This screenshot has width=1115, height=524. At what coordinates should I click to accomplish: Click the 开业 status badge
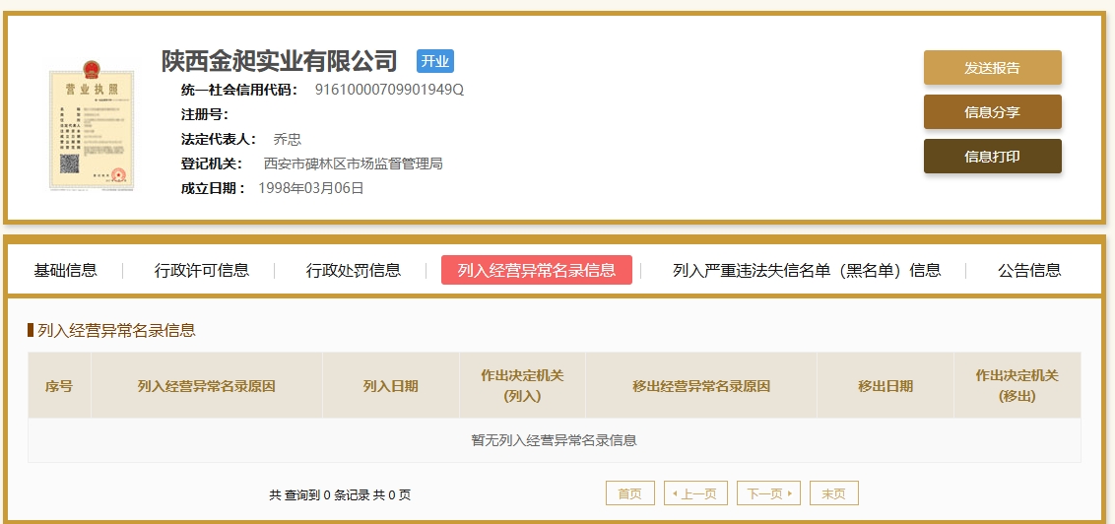point(435,61)
